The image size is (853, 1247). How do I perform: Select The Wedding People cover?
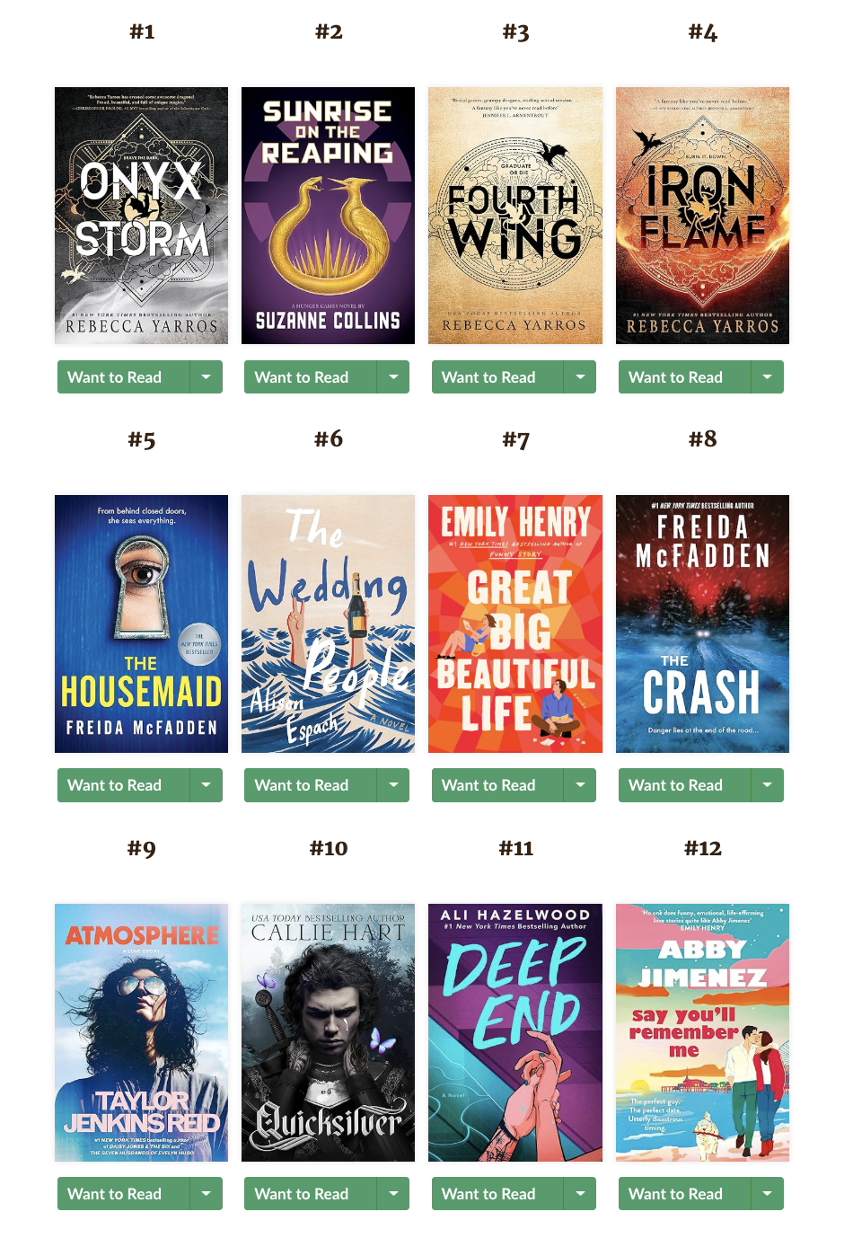(328, 623)
